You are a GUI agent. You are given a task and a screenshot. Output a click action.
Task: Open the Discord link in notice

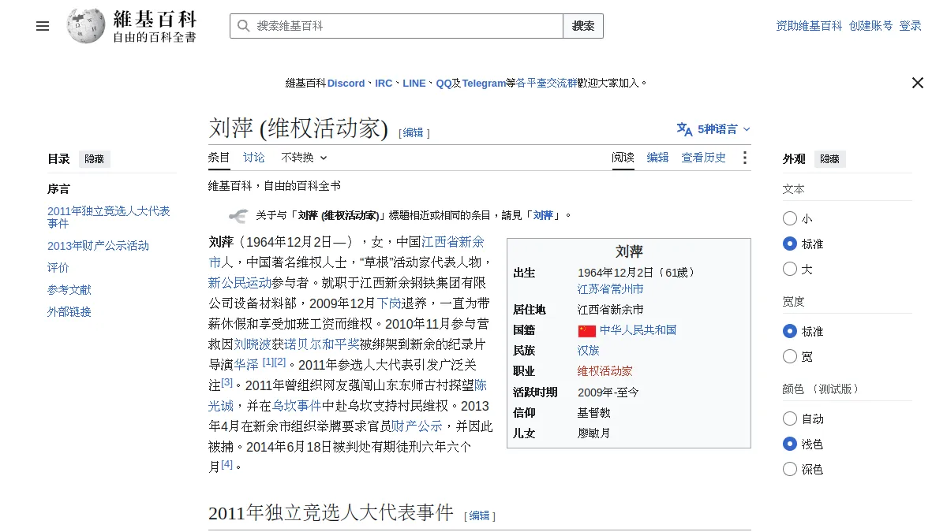(x=346, y=83)
